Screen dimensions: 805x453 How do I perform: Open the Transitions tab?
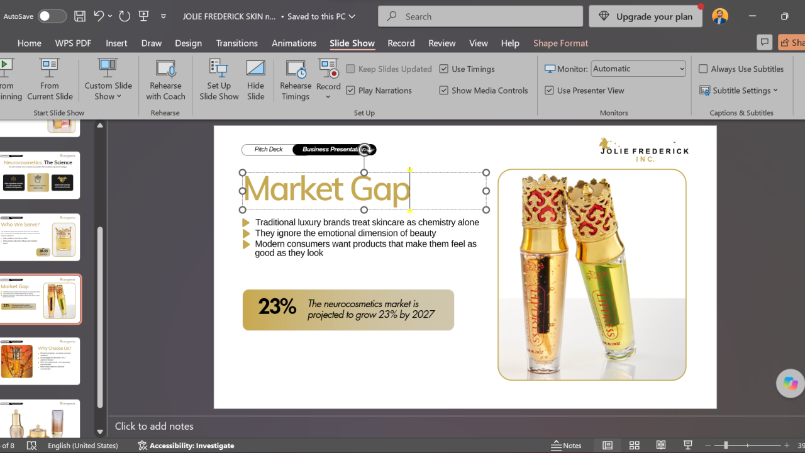pos(236,43)
